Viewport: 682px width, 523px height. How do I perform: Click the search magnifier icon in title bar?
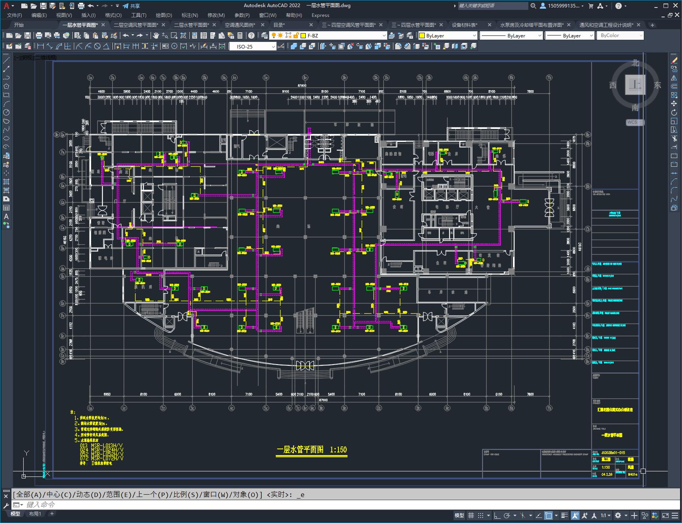click(x=533, y=6)
